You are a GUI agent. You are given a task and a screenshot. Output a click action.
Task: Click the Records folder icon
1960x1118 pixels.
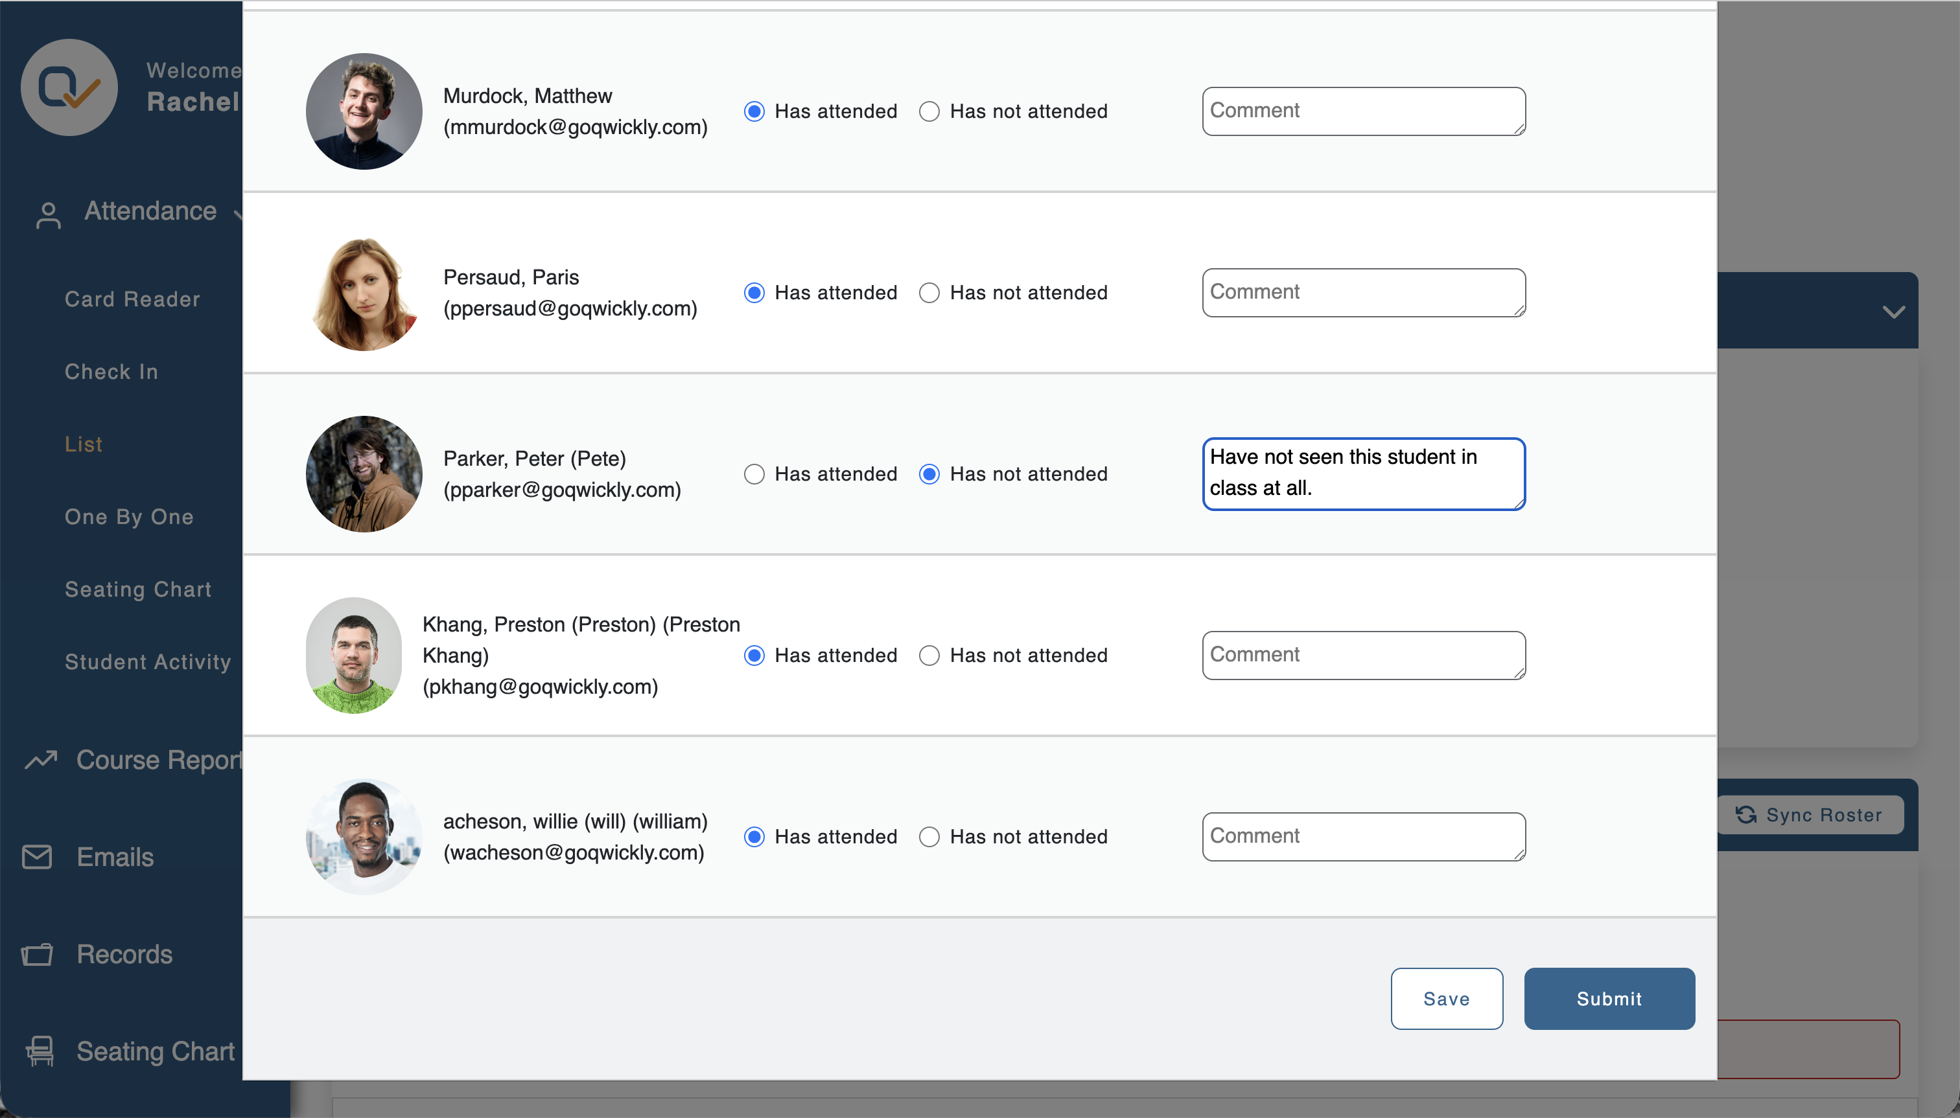tap(37, 955)
